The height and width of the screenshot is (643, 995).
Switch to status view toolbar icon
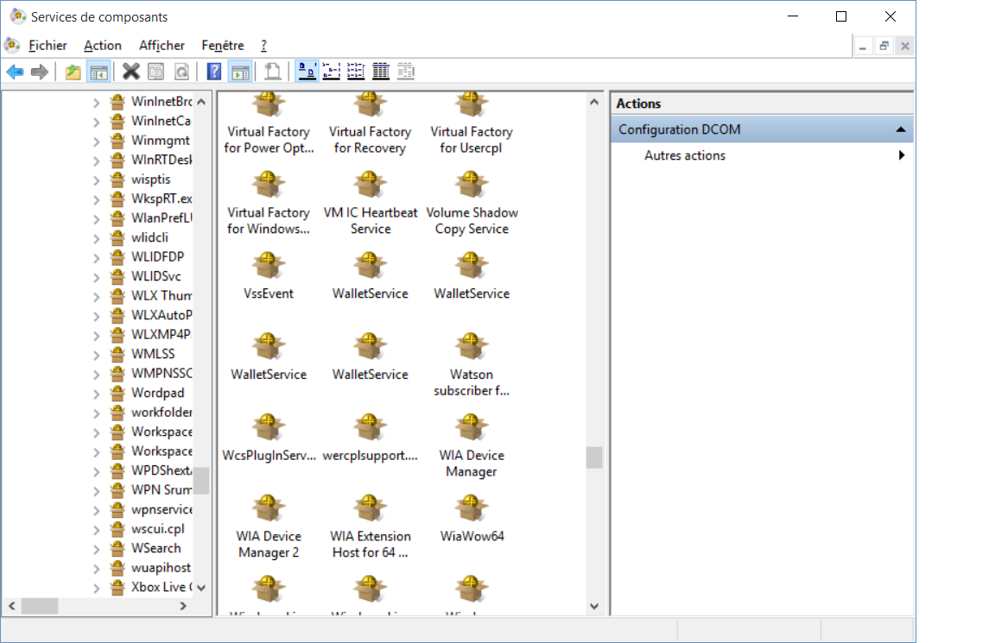coord(405,72)
